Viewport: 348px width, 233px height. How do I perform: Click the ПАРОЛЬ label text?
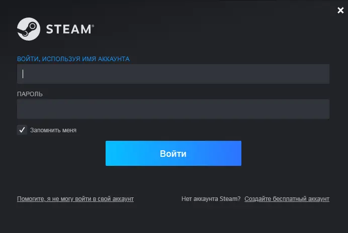[x=30, y=94]
